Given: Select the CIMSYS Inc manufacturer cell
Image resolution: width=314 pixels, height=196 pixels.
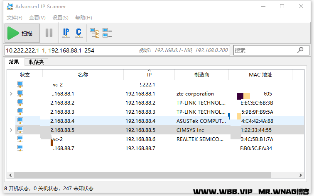Looking at the screenshot, I should point(190,130).
